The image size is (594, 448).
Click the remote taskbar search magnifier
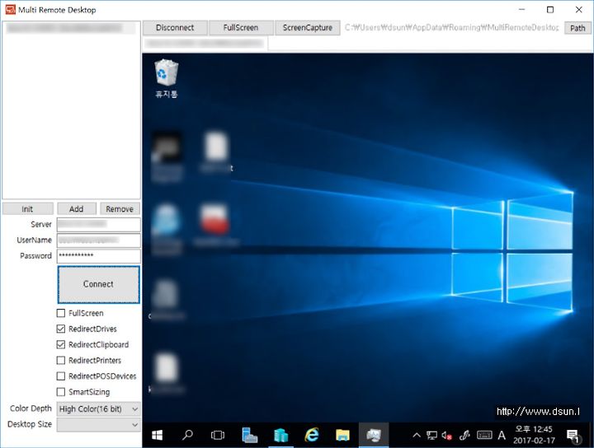click(x=187, y=435)
